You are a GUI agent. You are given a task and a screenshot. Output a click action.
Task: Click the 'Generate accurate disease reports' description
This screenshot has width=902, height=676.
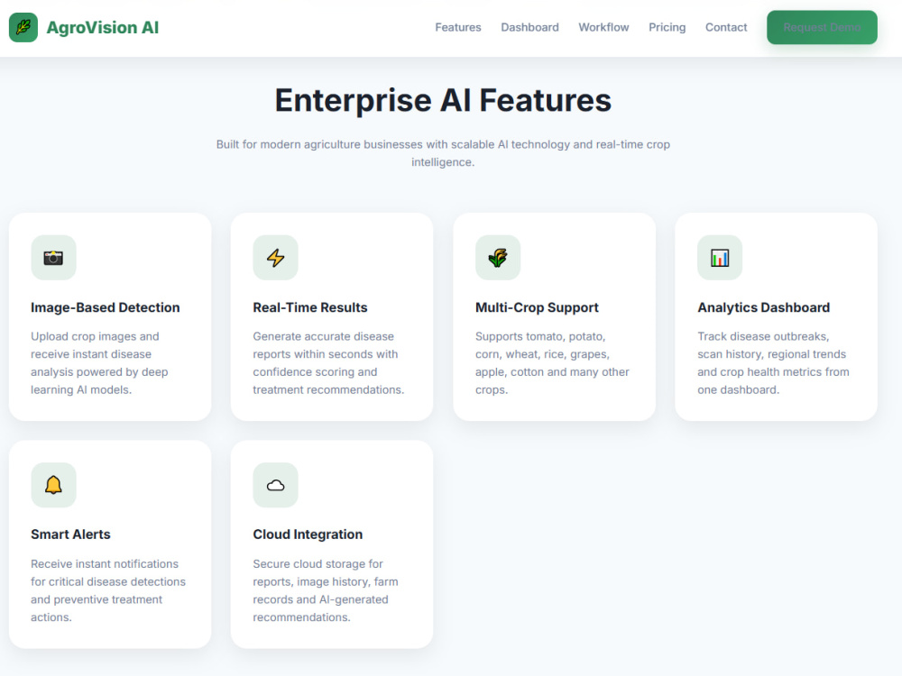(x=328, y=362)
